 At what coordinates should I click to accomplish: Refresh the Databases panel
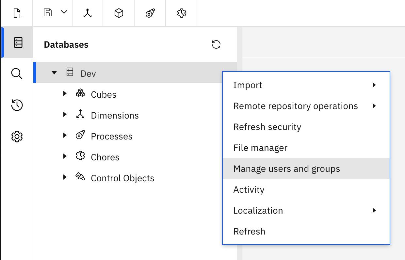click(216, 44)
